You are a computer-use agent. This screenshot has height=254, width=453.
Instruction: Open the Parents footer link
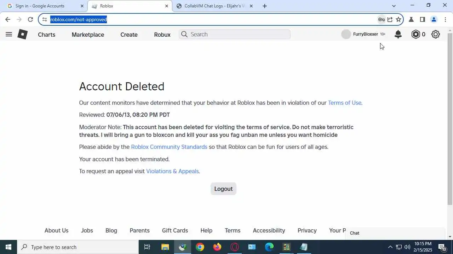click(139, 230)
